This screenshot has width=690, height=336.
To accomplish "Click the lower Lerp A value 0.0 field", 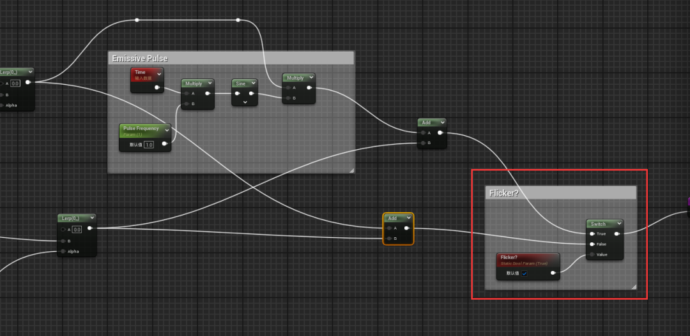I will tap(77, 229).
